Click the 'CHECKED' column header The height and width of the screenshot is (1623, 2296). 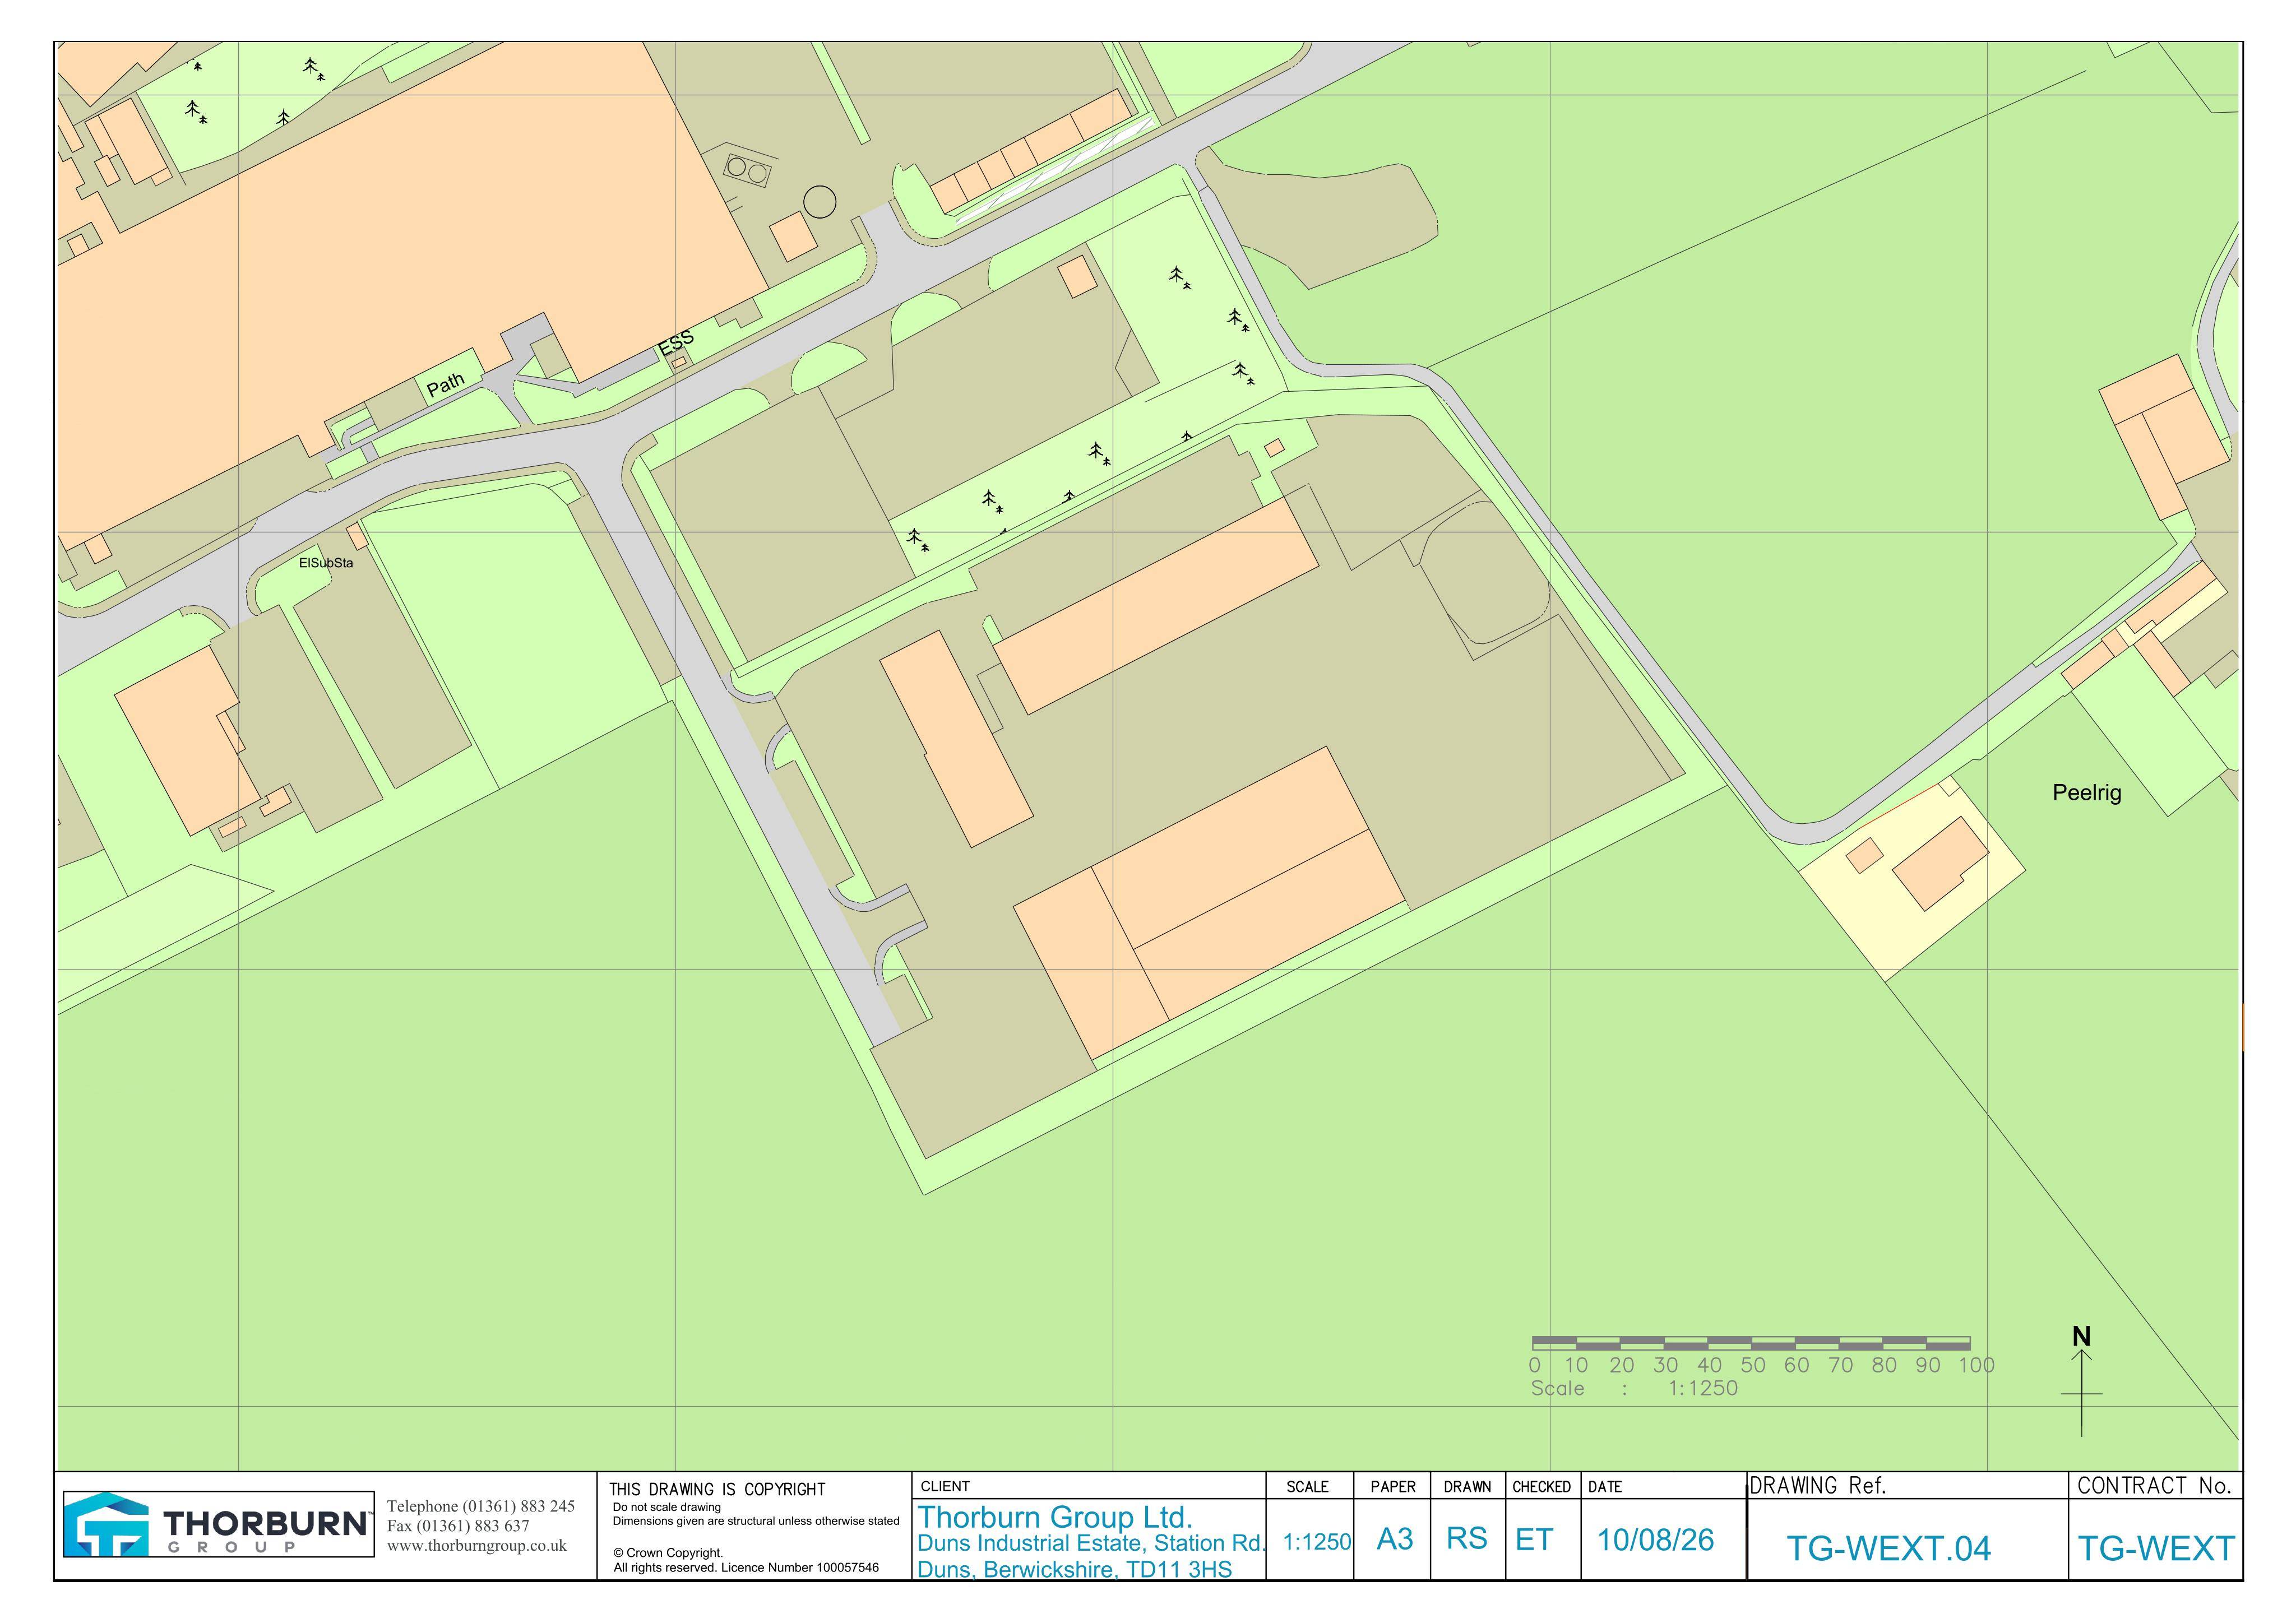pyautogui.click(x=1541, y=1487)
